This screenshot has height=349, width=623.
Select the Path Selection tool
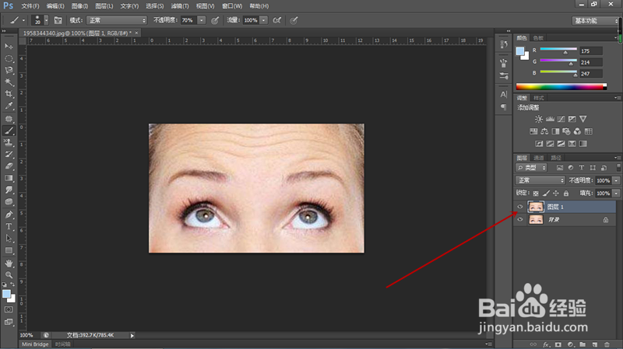pos(9,239)
